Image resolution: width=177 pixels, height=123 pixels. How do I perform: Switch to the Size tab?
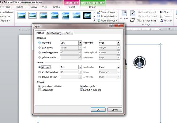coord(68,33)
